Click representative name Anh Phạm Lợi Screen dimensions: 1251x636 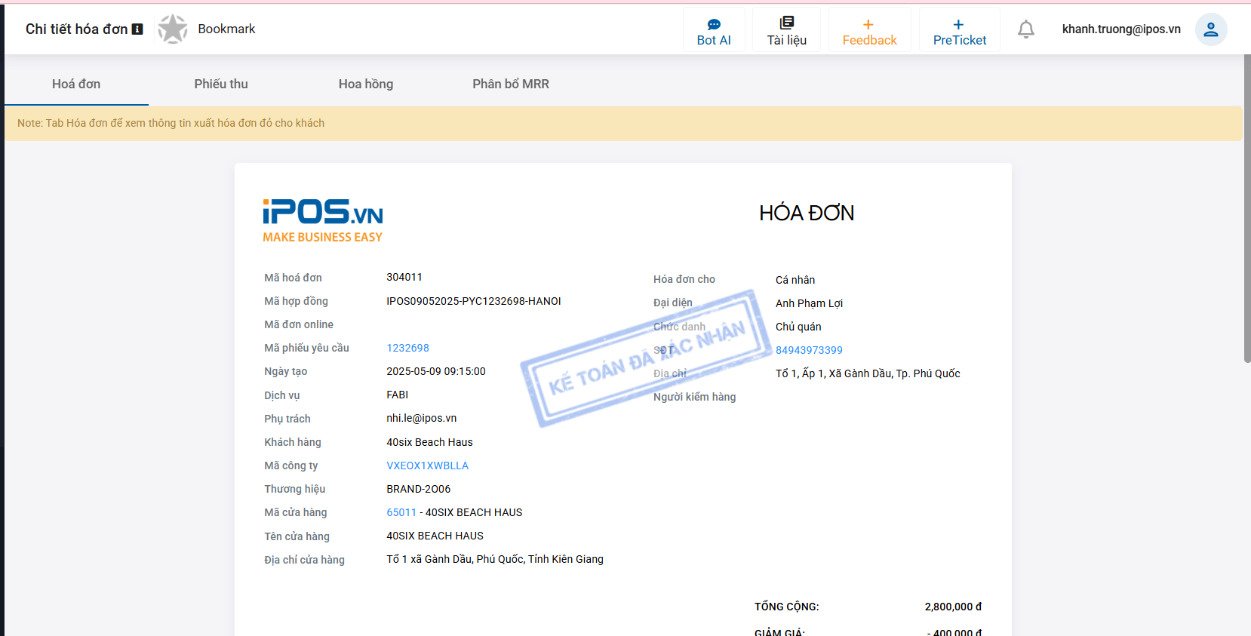click(809, 303)
